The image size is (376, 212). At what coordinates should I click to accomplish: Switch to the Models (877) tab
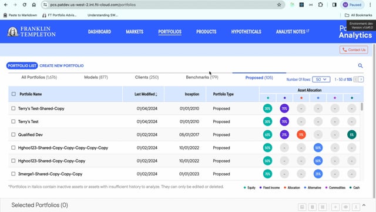coord(96,77)
